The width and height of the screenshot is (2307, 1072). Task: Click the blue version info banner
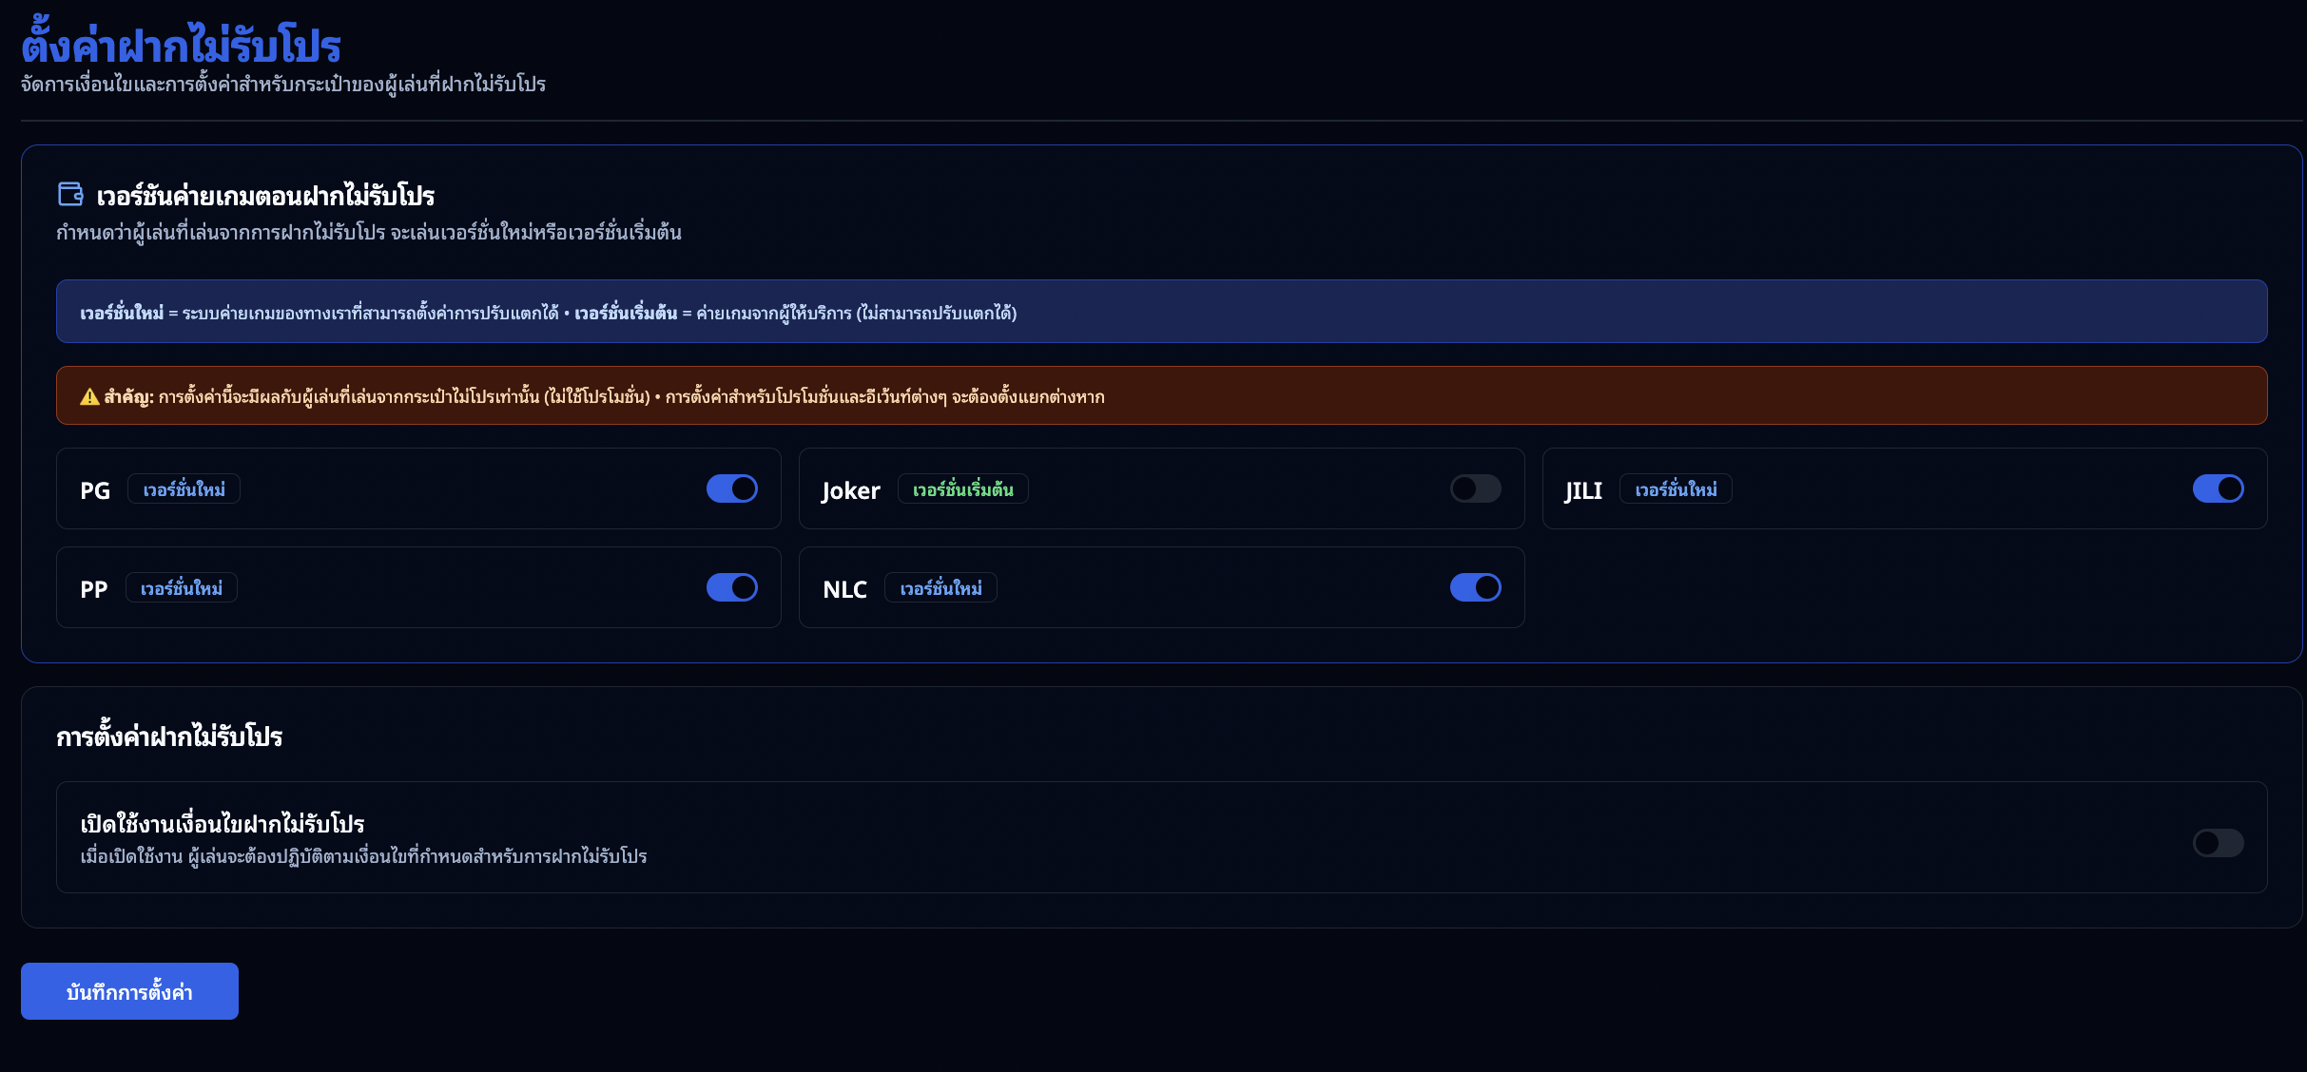pos(1160,312)
